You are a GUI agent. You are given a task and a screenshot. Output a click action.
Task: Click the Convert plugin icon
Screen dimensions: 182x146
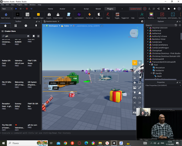[x=69, y=15]
